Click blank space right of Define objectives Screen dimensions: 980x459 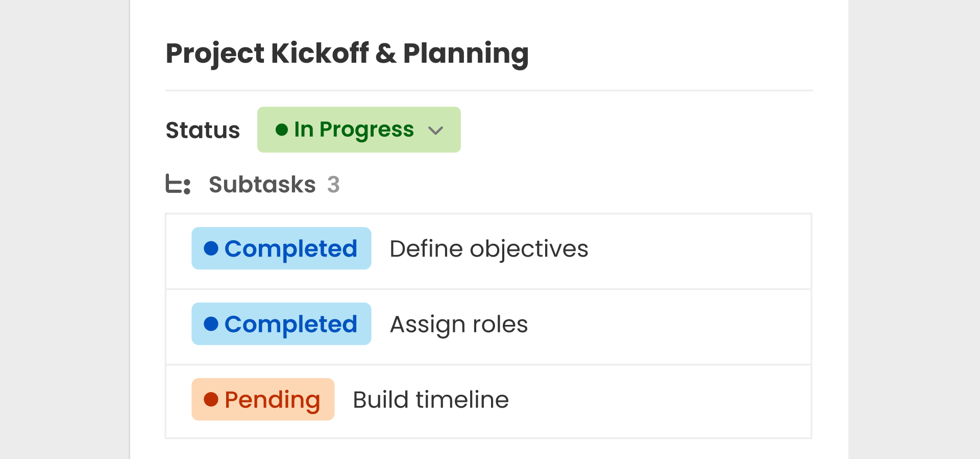[x=699, y=249]
